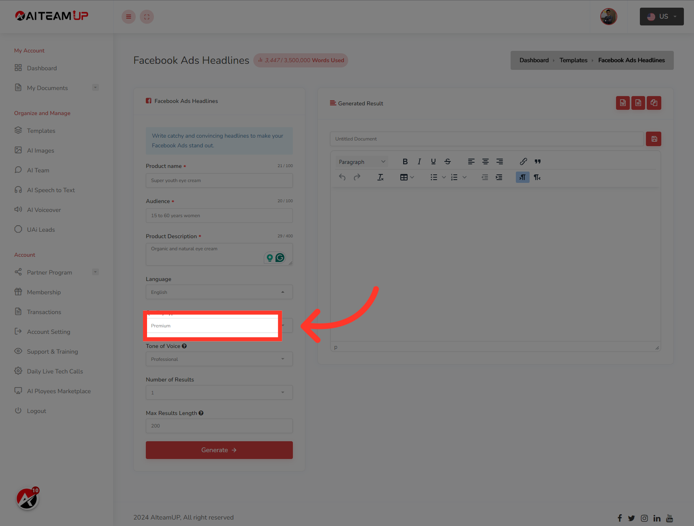Click the Templates breadcrumb link
694x526 pixels.
(574, 60)
